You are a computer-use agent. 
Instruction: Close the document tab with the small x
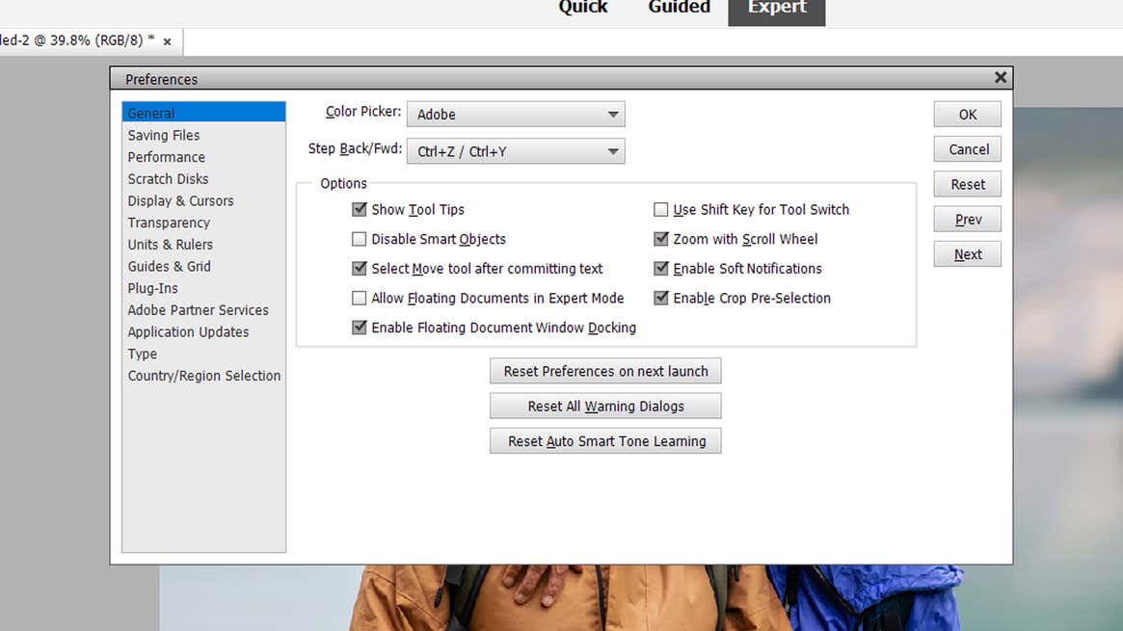167,41
